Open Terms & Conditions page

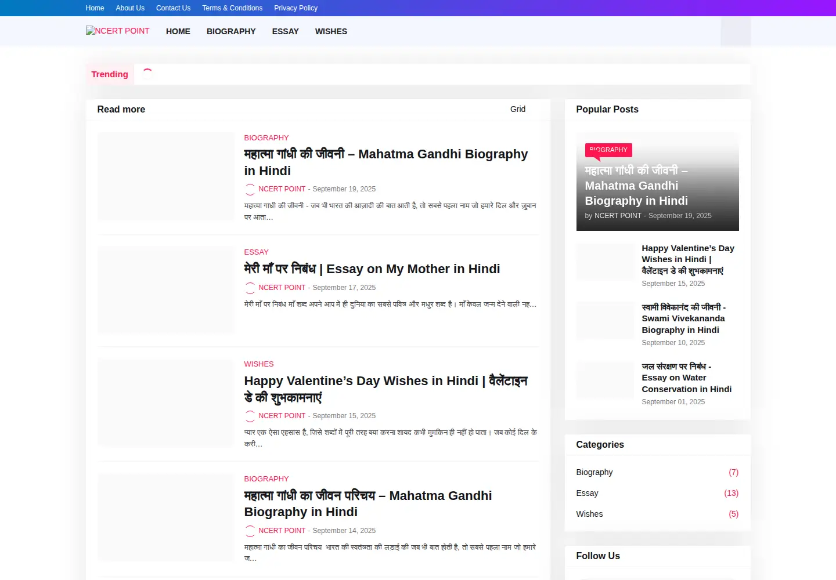click(232, 8)
